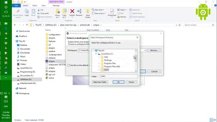Screen dimensions: 217x122
Task: Select the plugins folder
Action: coord(52,48)
